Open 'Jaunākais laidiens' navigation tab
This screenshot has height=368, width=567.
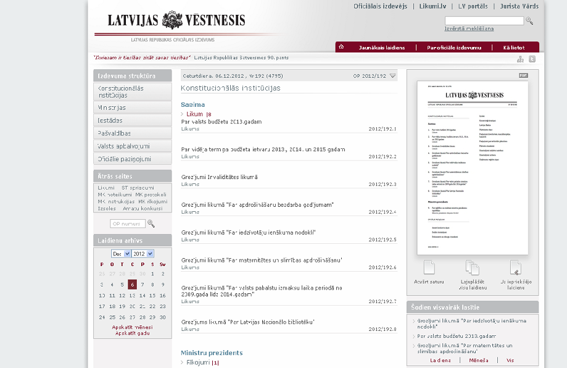coord(381,48)
